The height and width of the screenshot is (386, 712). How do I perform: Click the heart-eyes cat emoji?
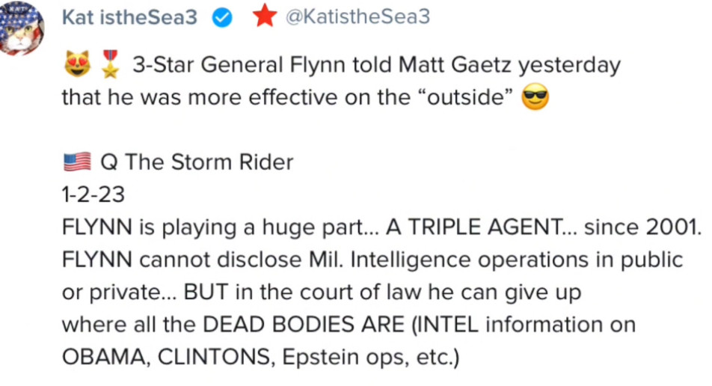(x=75, y=66)
